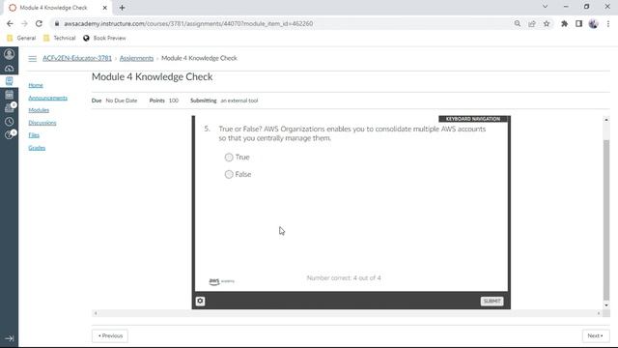
Task: Open the Technical bookmarks folder
Action: 59,38
